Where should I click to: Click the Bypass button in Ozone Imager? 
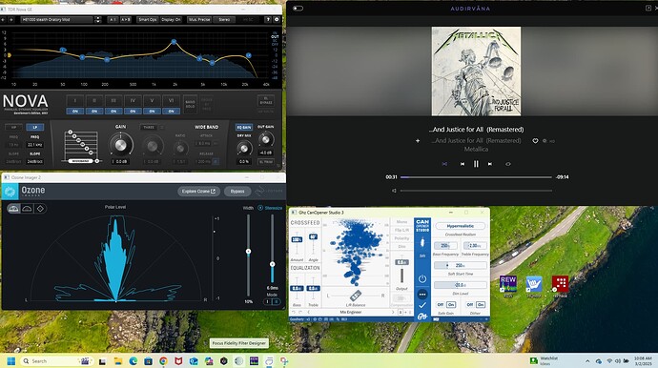pyautogui.click(x=237, y=192)
